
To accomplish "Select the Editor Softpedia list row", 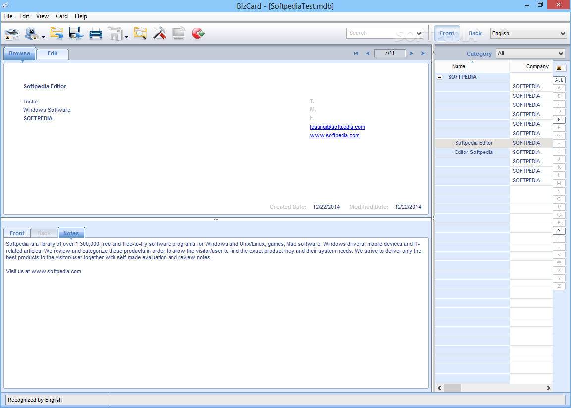I will [494, 153].
